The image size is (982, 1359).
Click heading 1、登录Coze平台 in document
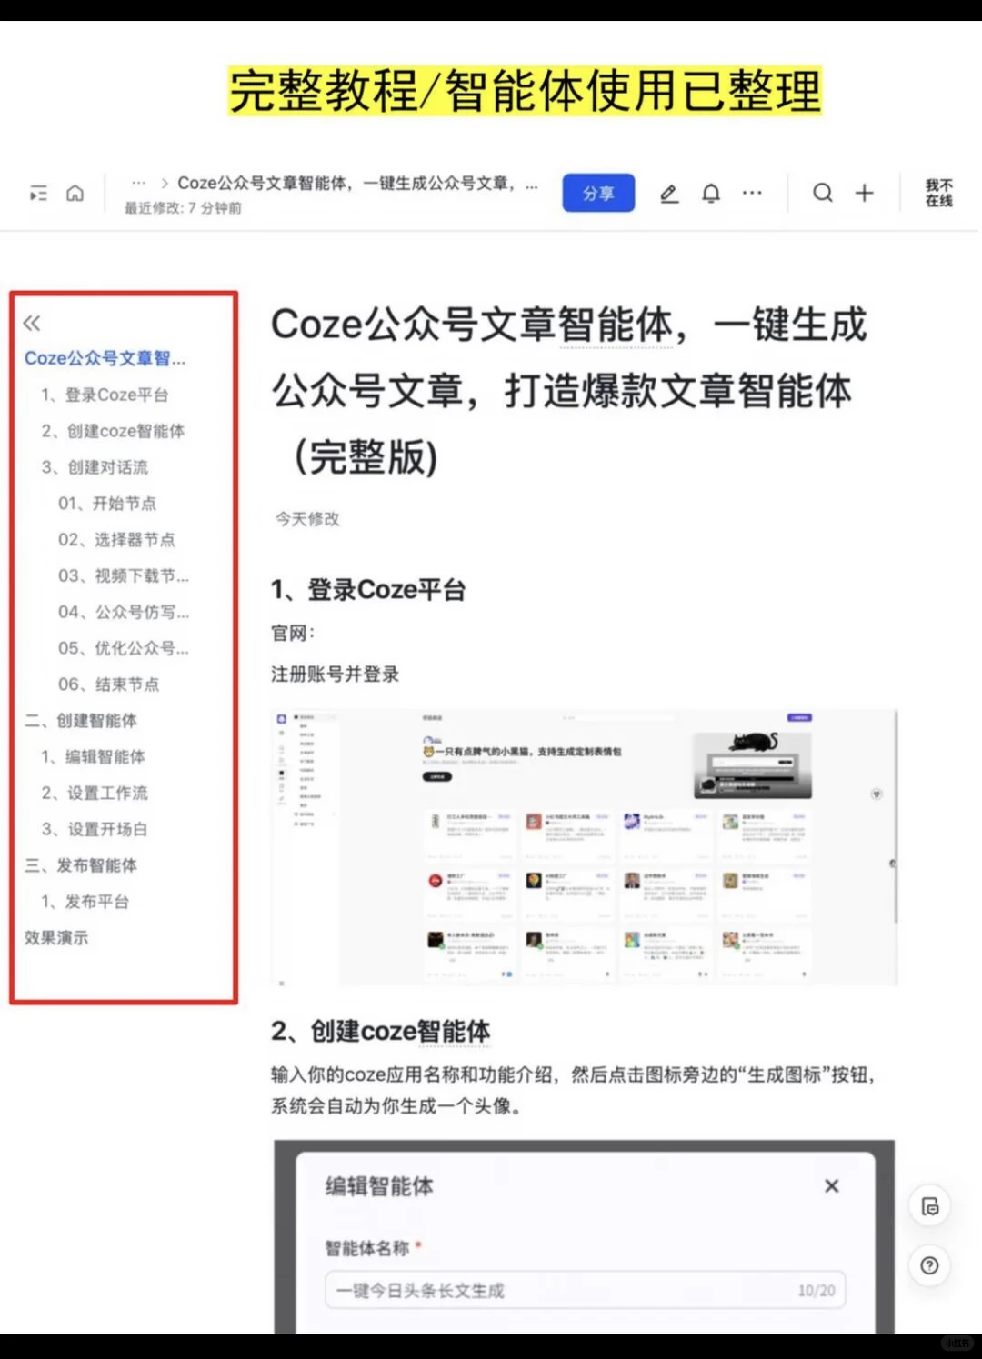(368, 590)
